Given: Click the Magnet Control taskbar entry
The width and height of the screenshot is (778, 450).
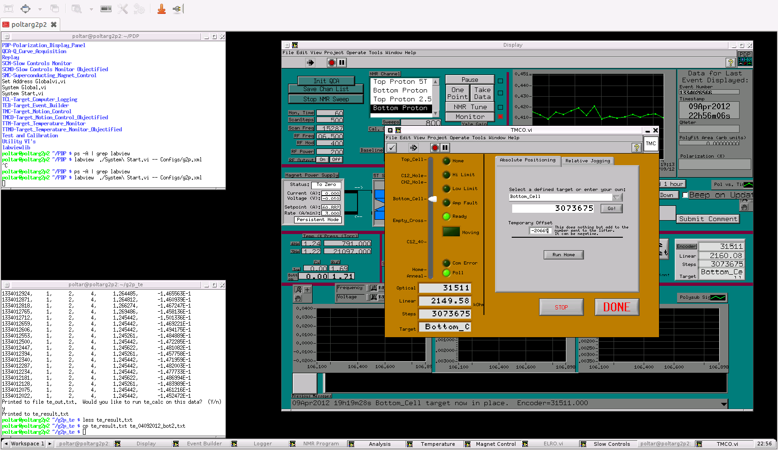Looking at the screenshot, I should pos(496,444).
